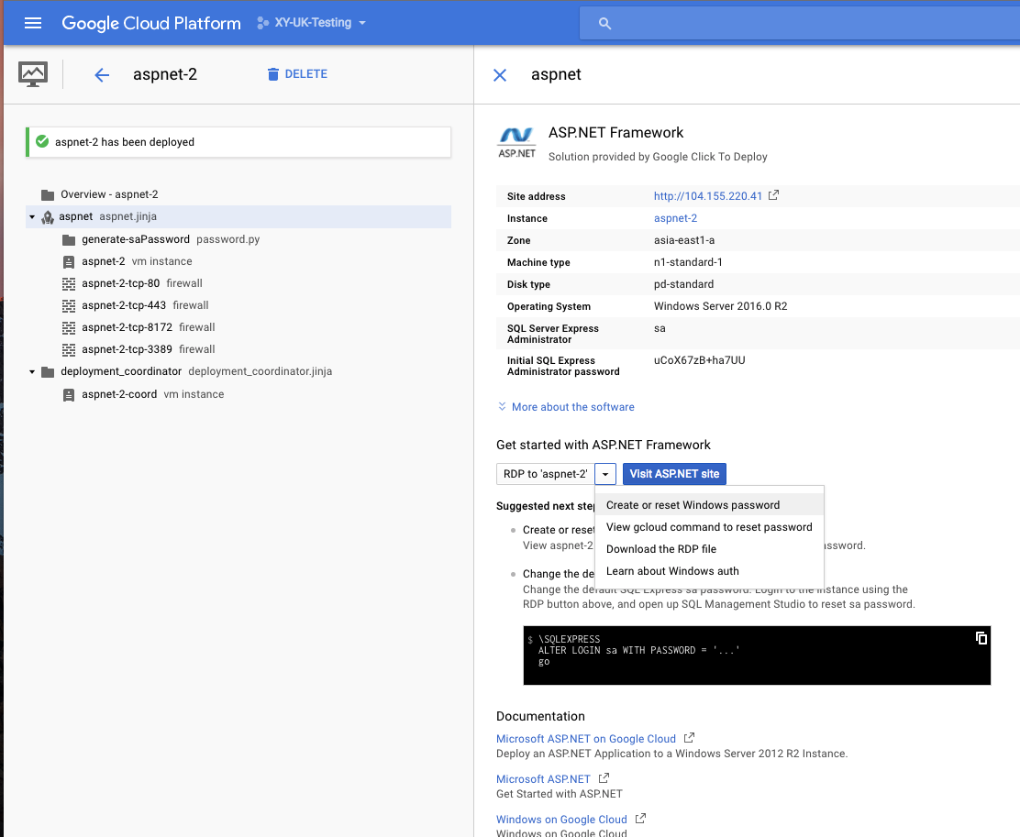Screen dimensions: 1020x837
Task: Delete the aspnet-2 deployment
Action: point(296,74)
